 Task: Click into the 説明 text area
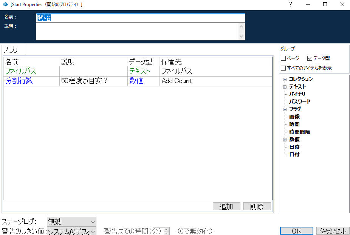coord(137,31)
